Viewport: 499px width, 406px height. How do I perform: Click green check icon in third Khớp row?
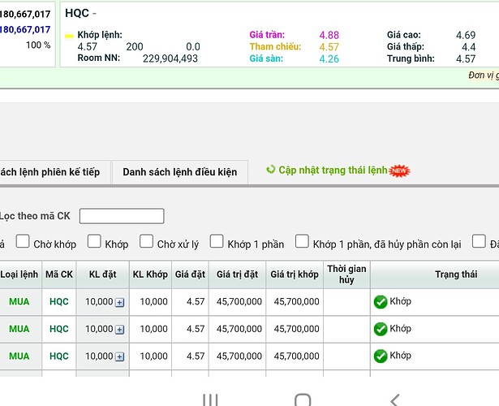381,356
